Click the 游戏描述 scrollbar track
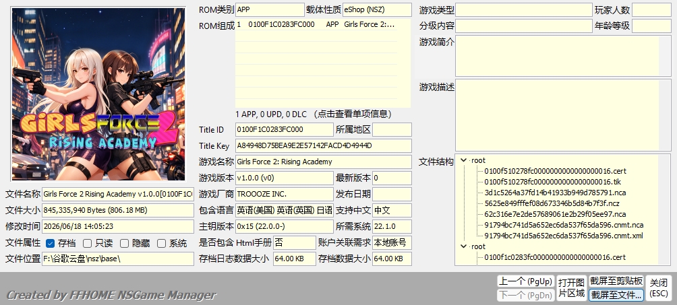 [664, 115]
